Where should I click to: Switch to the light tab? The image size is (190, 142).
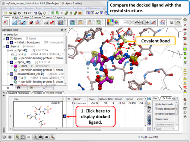17,17
